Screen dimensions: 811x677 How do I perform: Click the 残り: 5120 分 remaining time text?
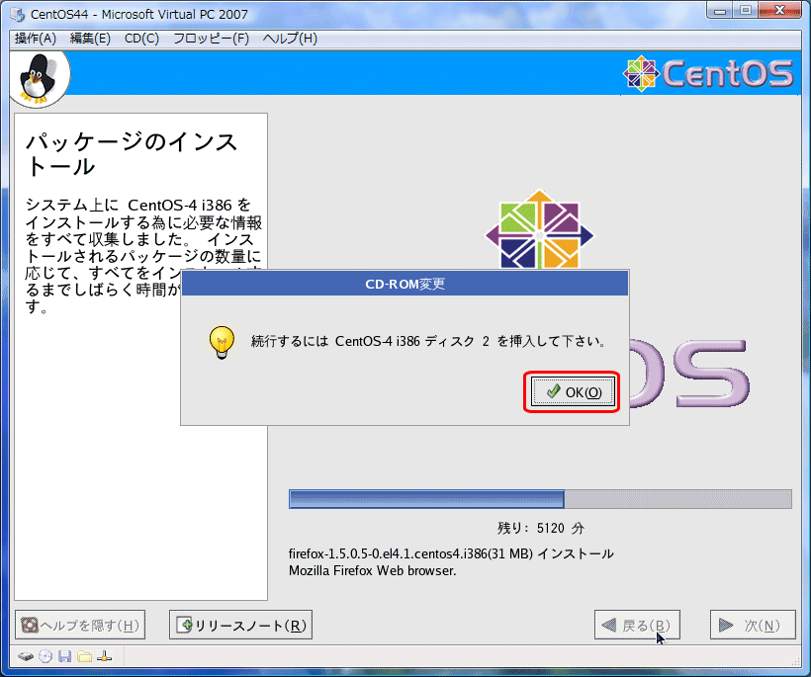click(540, 528)
